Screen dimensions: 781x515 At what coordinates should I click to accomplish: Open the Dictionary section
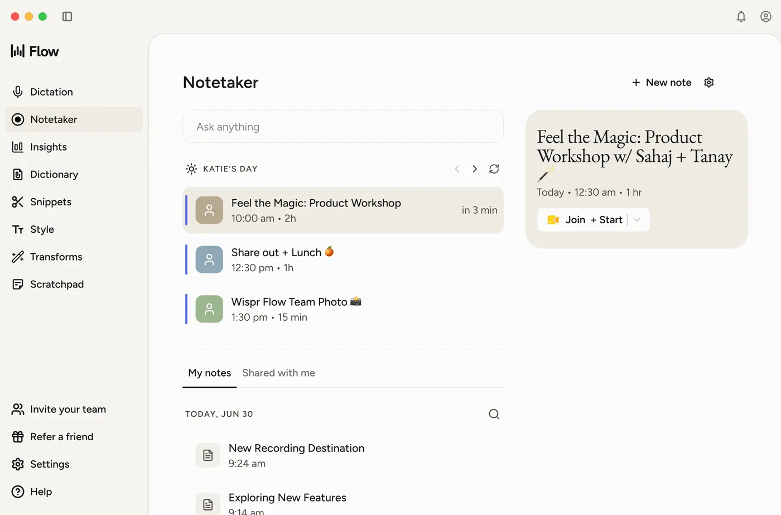[x=74, y=174]
